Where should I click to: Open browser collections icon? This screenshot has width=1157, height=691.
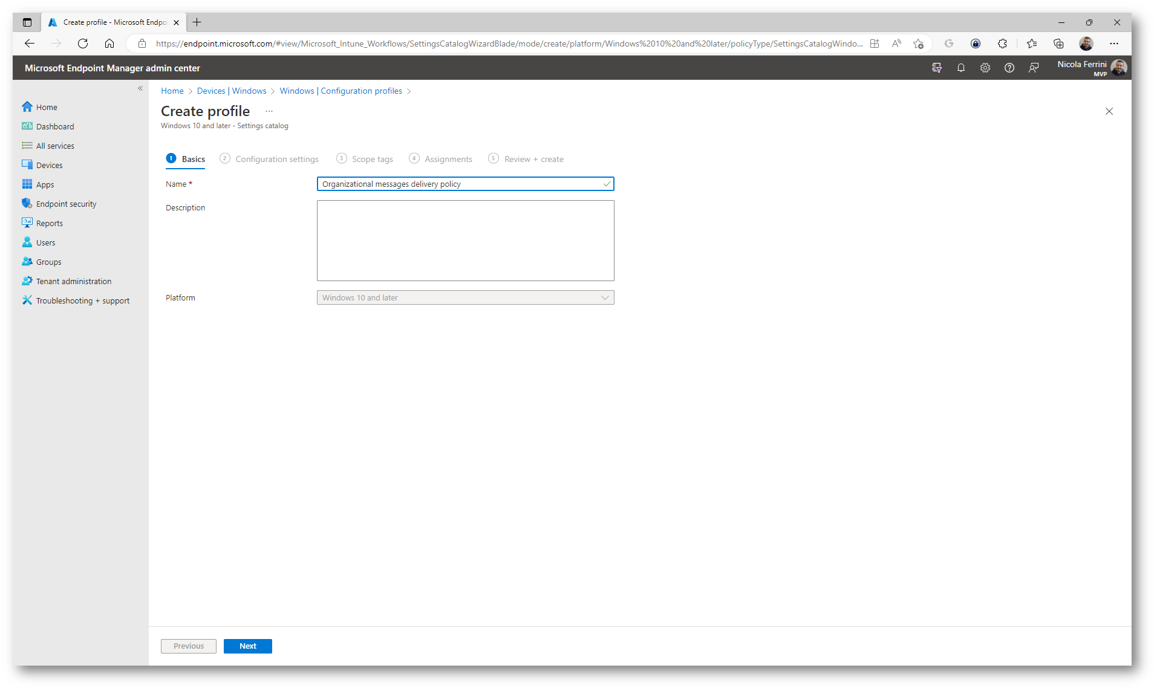(x=1058, y=44)
